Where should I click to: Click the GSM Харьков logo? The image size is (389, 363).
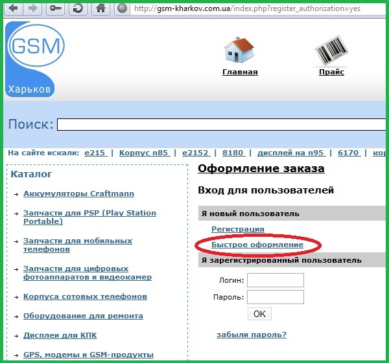pyautogui.click(x=36, y=58)
